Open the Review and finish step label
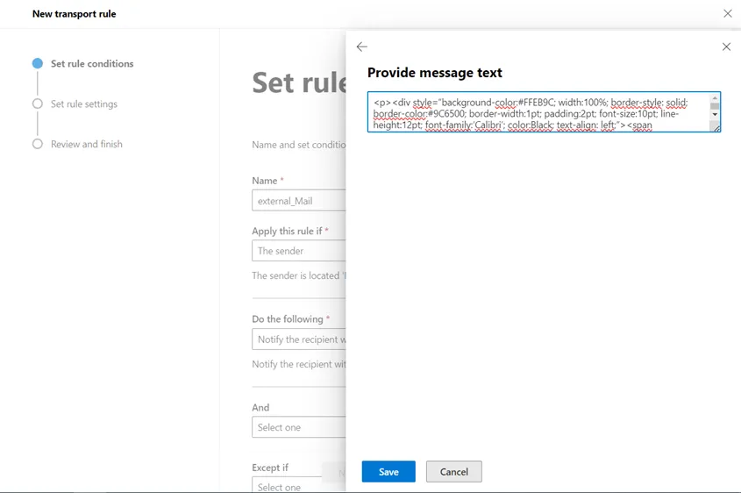The image size is (741, 493). coord(87,145)
